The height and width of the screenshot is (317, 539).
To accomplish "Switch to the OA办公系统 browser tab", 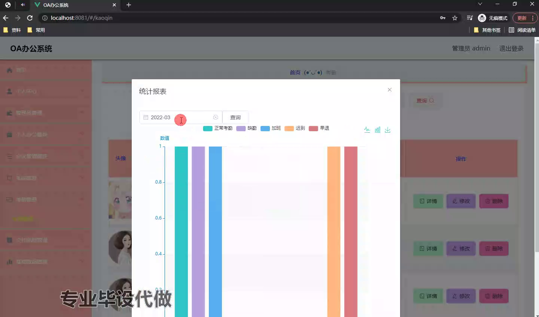I will click(75, 5).
